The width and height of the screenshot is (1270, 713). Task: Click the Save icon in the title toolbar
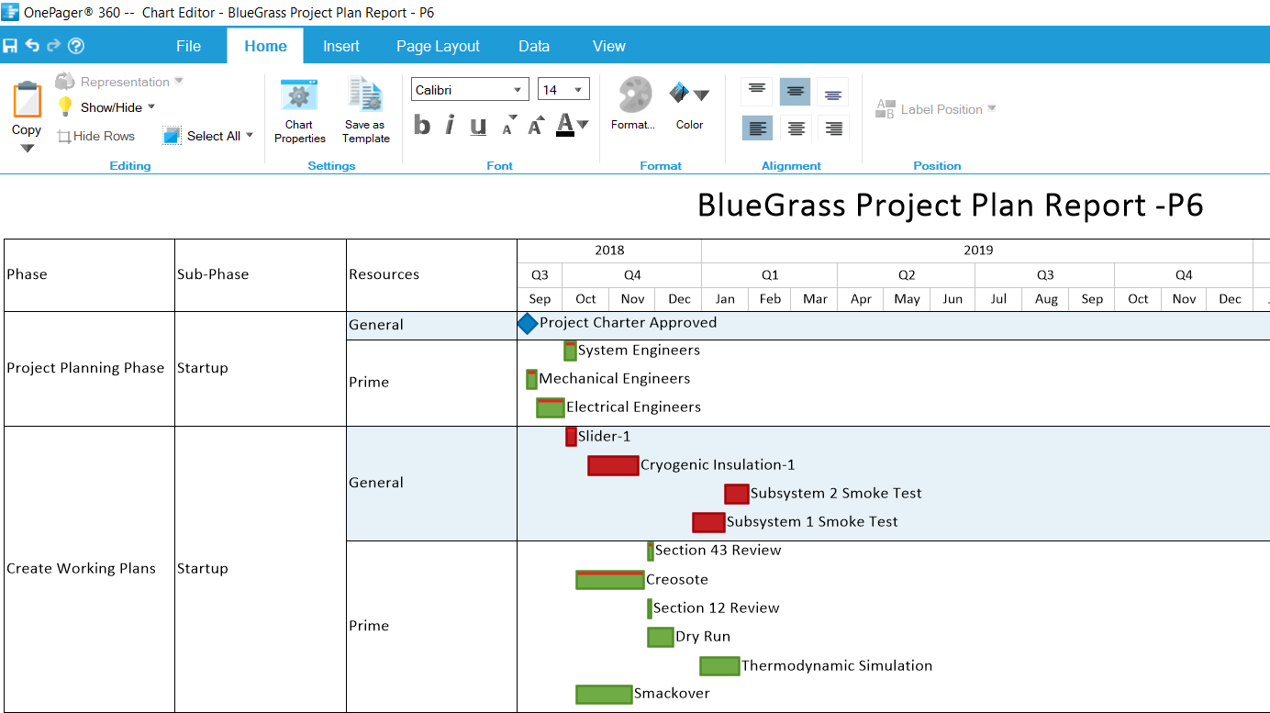tap(10, 46)
